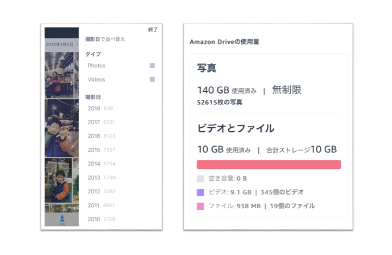Click the grey 空き容量 color swatch

[200, 179]
